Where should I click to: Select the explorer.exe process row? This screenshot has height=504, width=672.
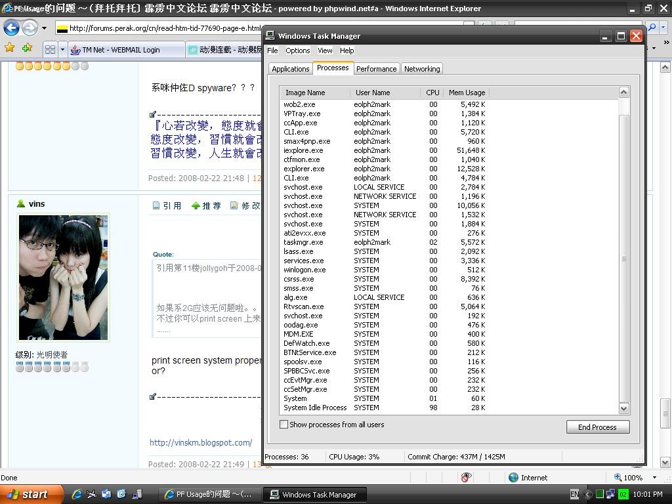click(x=385, y=169)
